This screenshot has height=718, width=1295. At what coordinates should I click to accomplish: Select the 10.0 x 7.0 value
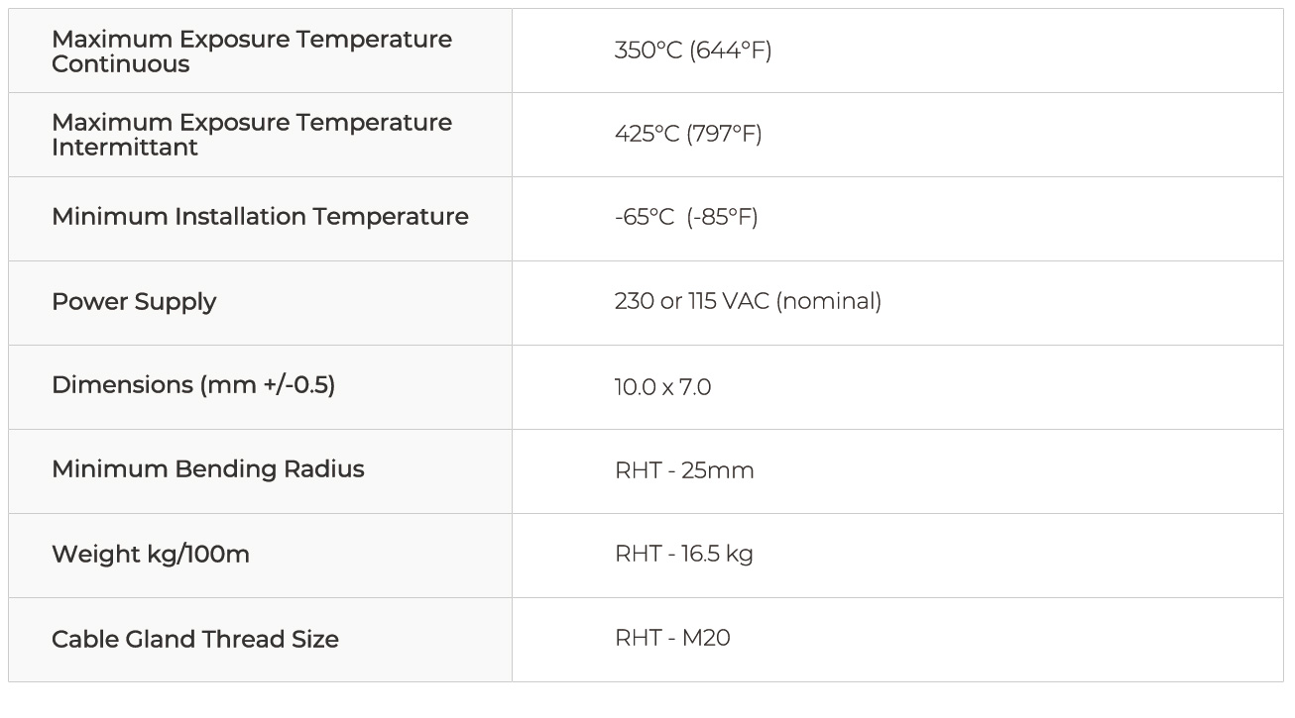pos(662,386)
